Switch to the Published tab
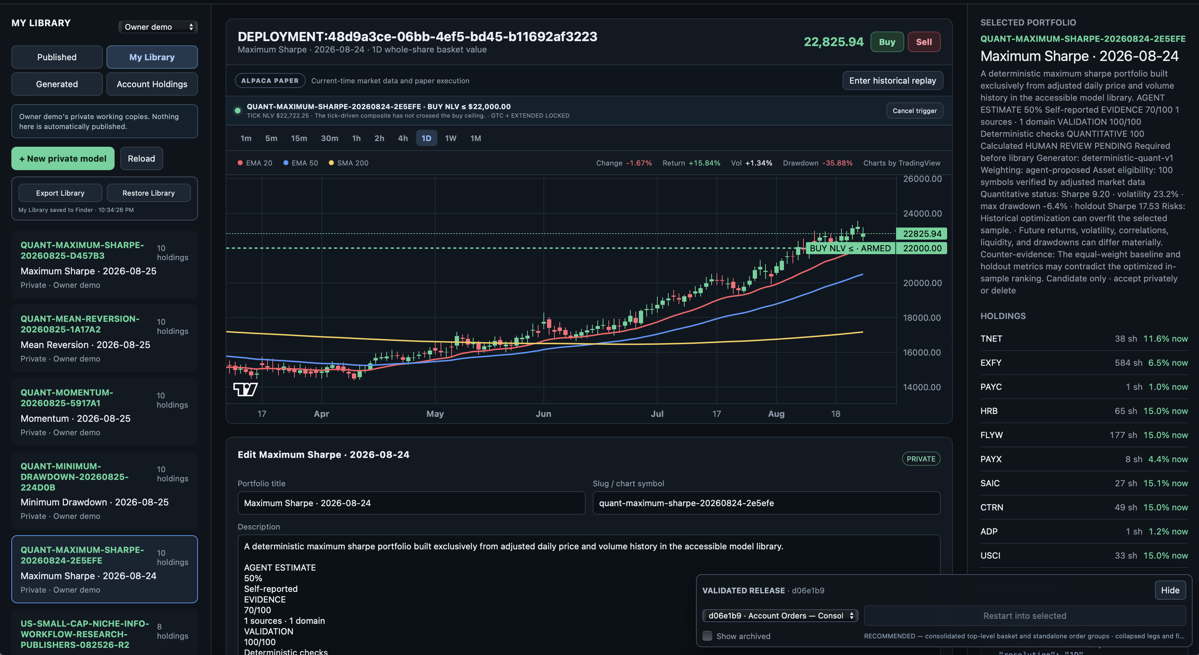 pyautogui.click(x=57, y=57)
